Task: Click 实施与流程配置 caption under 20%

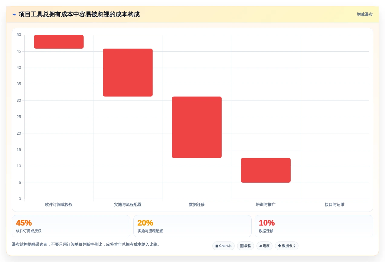Action: 150,231
